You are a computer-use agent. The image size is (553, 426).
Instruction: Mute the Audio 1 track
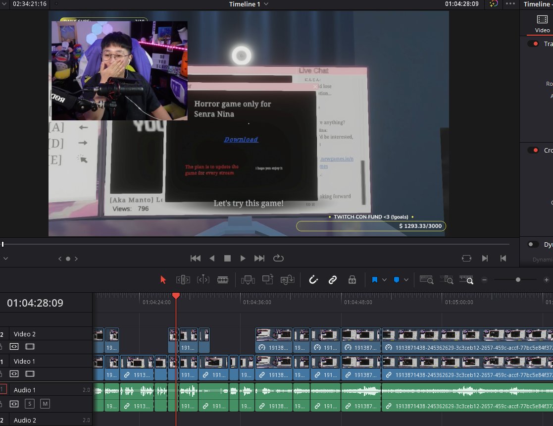click(45, 404)
